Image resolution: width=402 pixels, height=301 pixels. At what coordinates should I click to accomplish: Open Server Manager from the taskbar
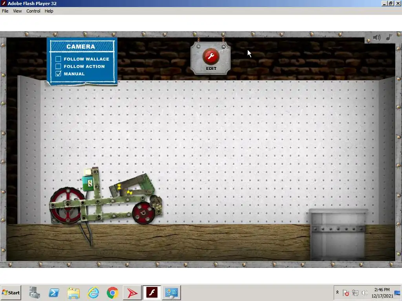coord(35,292)
